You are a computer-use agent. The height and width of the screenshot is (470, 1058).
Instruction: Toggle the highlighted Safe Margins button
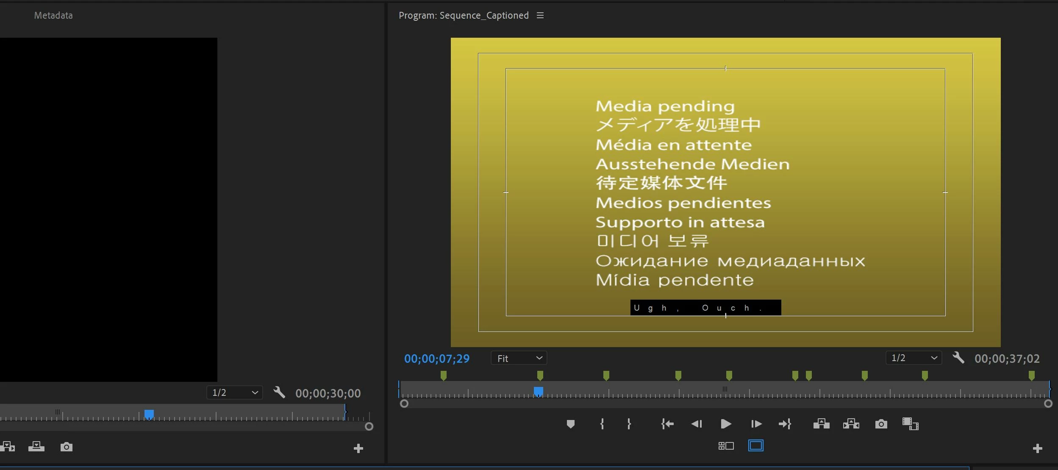(755, 446)
